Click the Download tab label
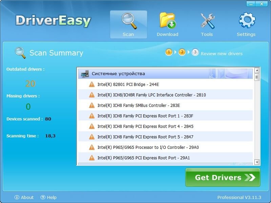The width and height of the screenshot is (271, 203). 167,35
